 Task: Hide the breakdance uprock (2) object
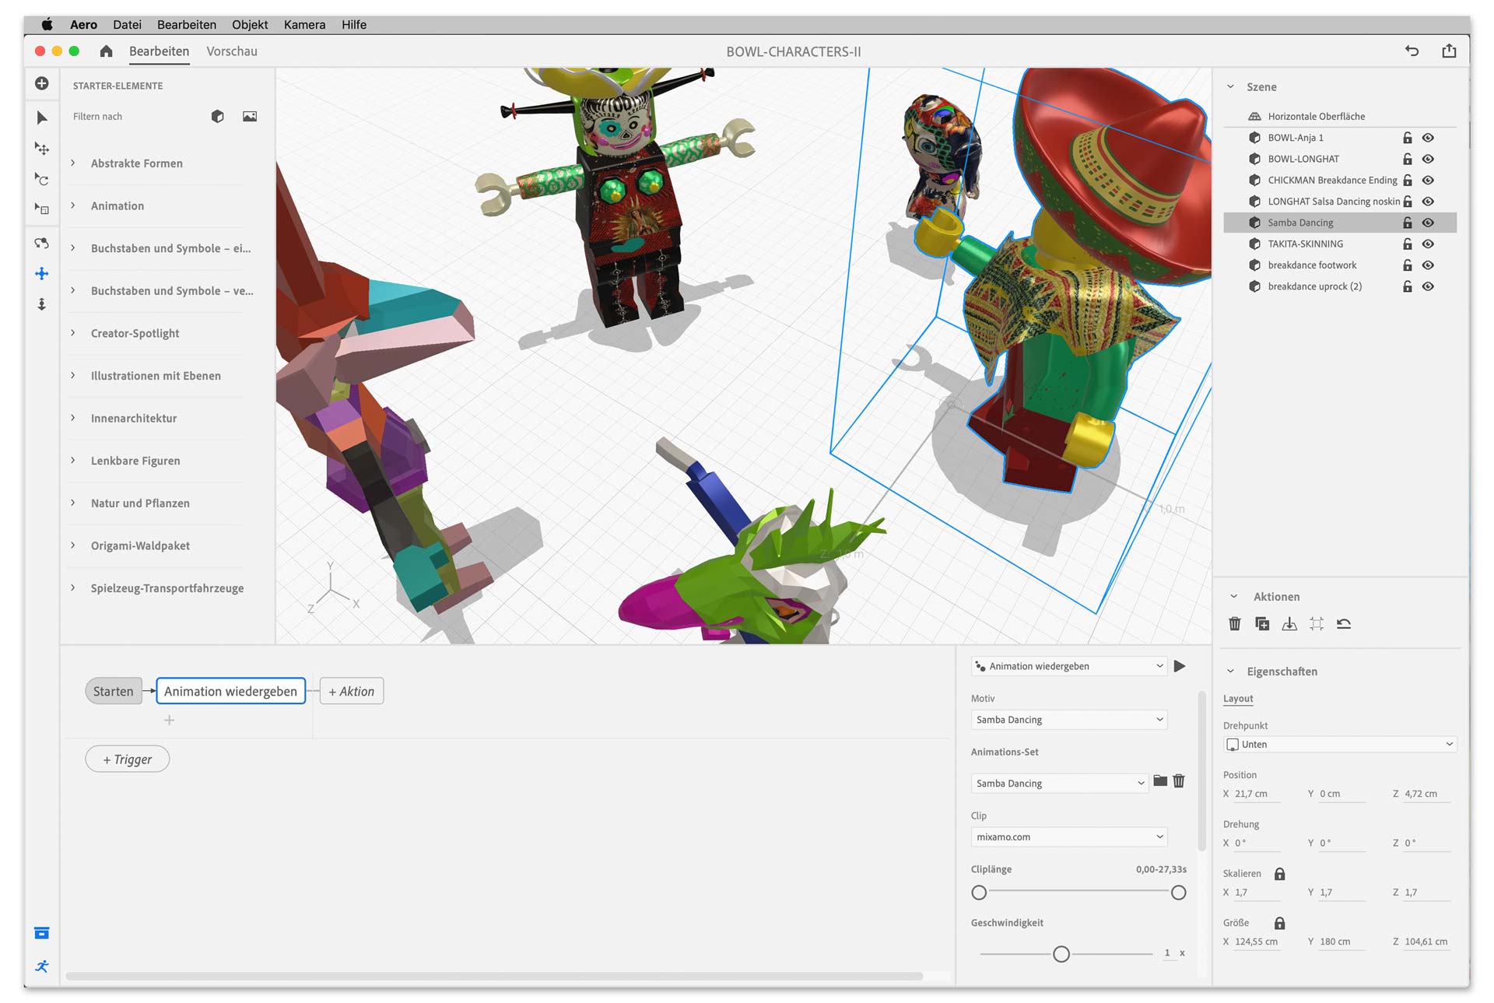(x=1428, y=286)
